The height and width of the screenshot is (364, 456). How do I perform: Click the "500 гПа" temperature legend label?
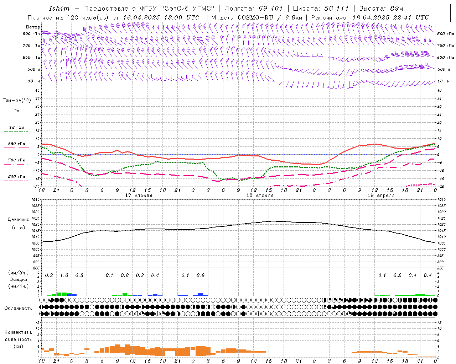click(17, 177)
